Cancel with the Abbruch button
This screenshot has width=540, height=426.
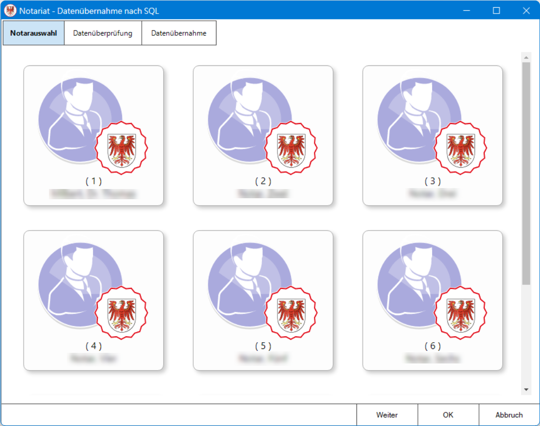(509, 415)
